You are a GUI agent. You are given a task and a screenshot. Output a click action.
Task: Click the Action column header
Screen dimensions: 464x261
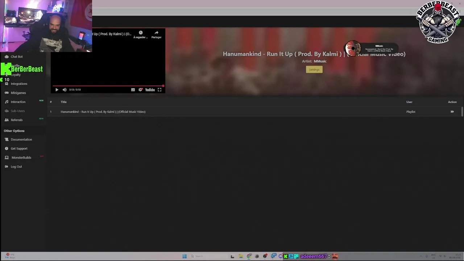click(452, 102)
